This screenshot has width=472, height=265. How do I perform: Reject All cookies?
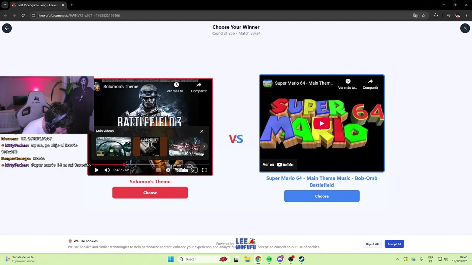coord(372,244)
